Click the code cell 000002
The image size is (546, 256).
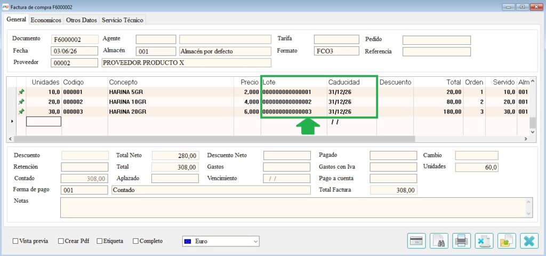(85, 102)
